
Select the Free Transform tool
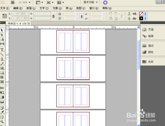[2, 93]
